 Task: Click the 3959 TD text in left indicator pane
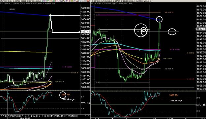[x=66, y=94]
